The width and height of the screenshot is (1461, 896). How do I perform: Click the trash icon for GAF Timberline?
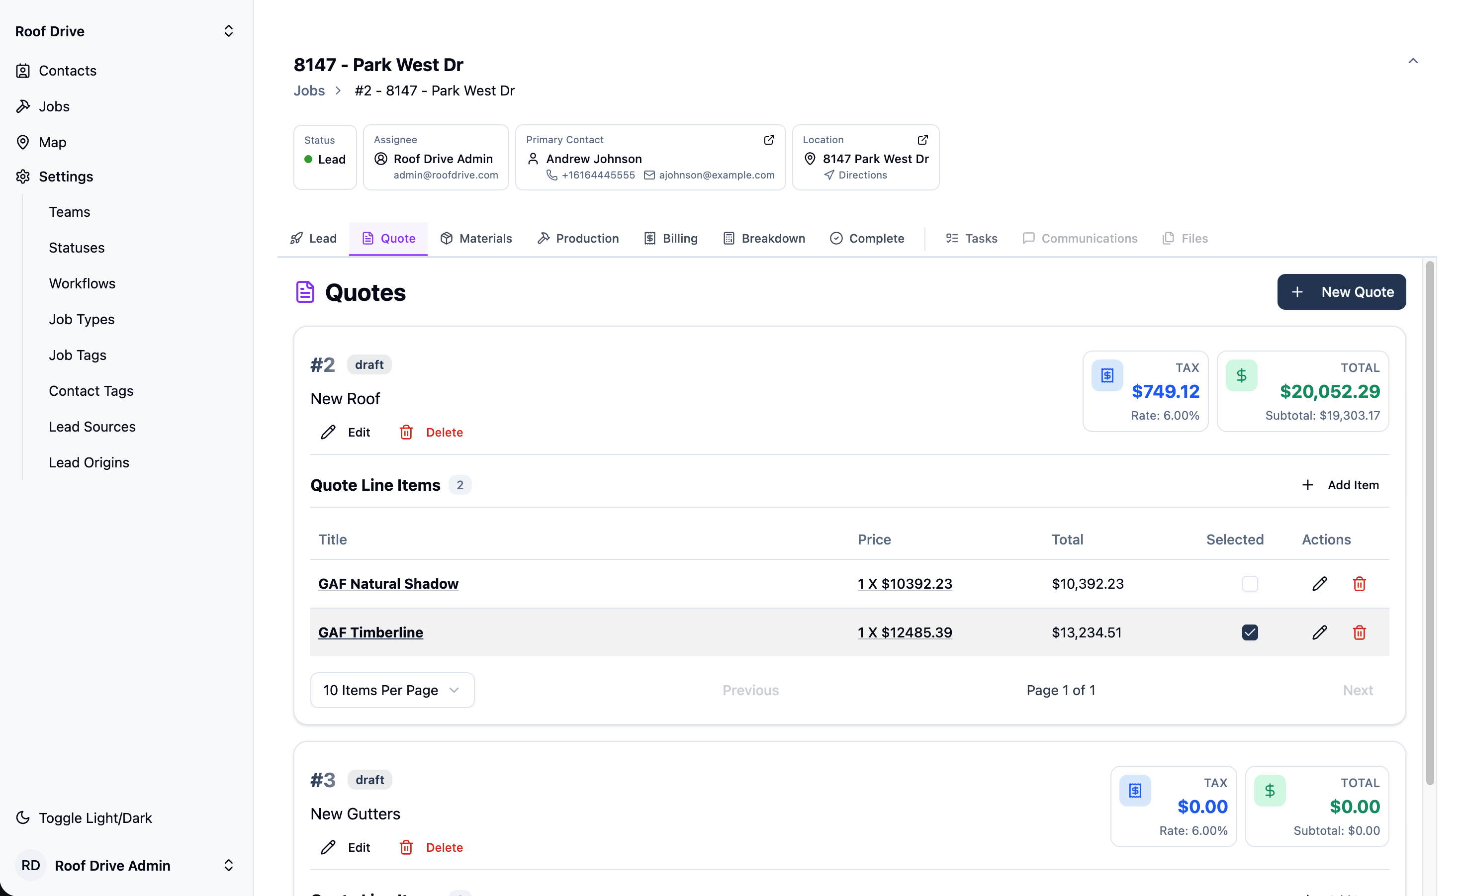click(1359, 632)
